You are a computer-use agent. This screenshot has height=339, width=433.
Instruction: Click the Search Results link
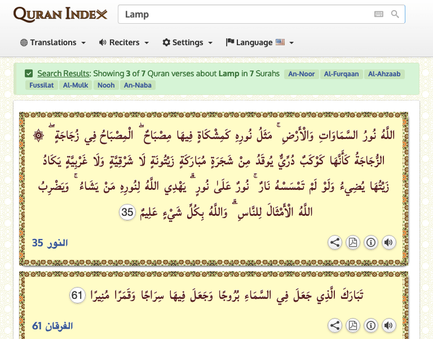(x=63, y=73)
